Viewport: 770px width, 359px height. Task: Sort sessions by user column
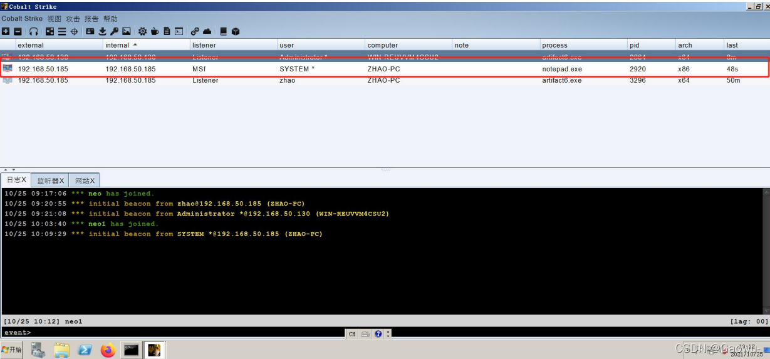tap(321, 45)
